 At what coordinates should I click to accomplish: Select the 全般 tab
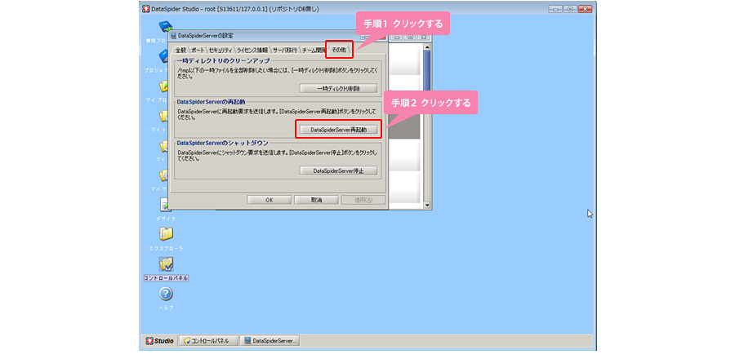tap(180, 51)
